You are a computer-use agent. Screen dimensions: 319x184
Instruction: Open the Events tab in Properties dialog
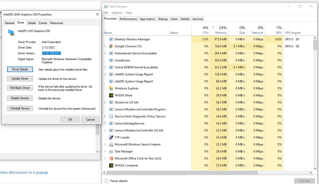click(x=43, y=23)
